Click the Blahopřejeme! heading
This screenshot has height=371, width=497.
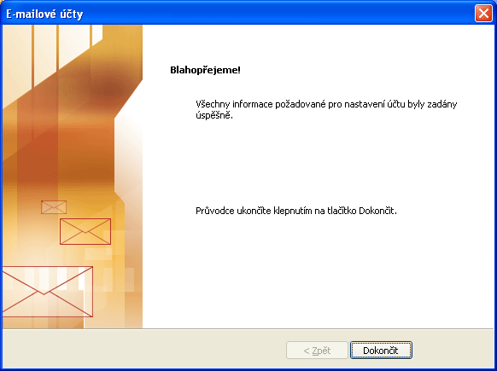click(x=206, y=70)
